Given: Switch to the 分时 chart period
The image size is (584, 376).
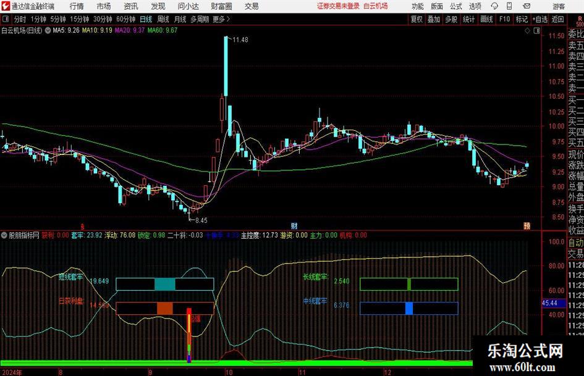Looking at the screenshot, I should pos(20,19).
